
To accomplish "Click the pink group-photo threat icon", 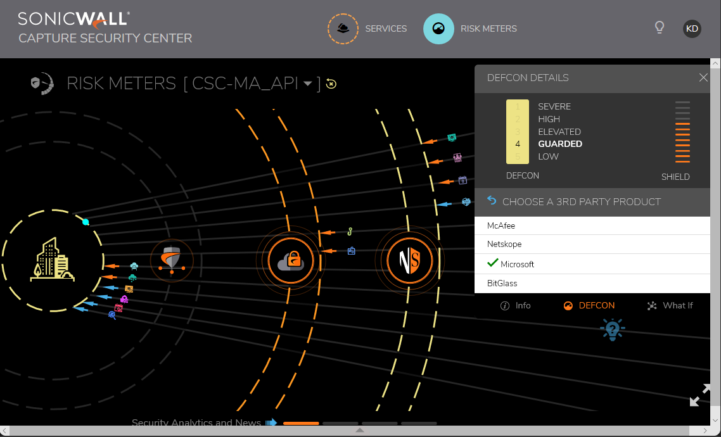I will (457, 158).
